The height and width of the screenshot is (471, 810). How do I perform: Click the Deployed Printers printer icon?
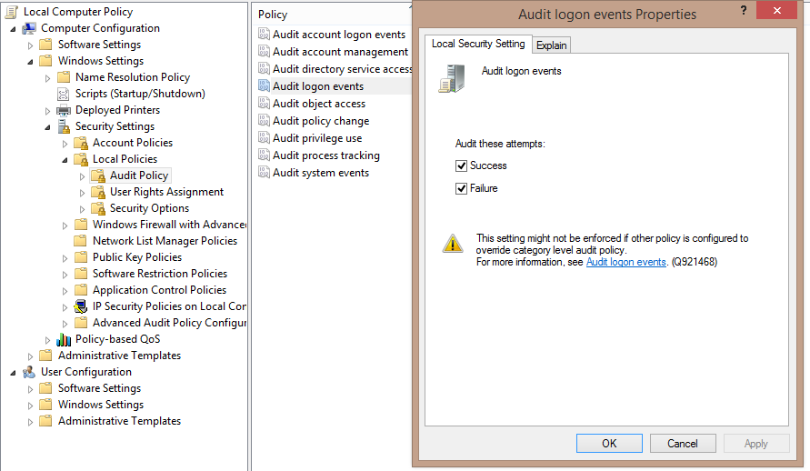click(64, 111)
